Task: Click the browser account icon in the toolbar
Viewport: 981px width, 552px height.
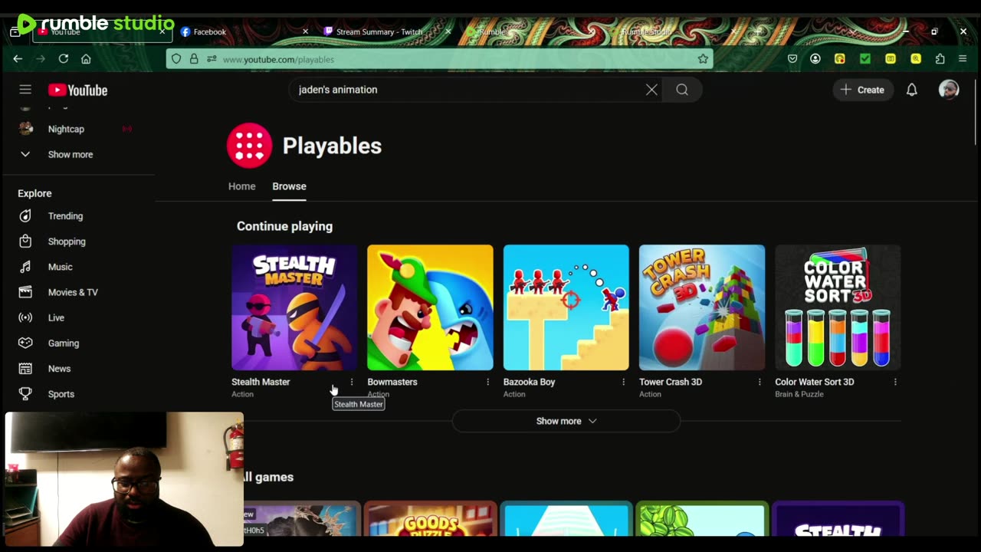Action: click(815, 59)
